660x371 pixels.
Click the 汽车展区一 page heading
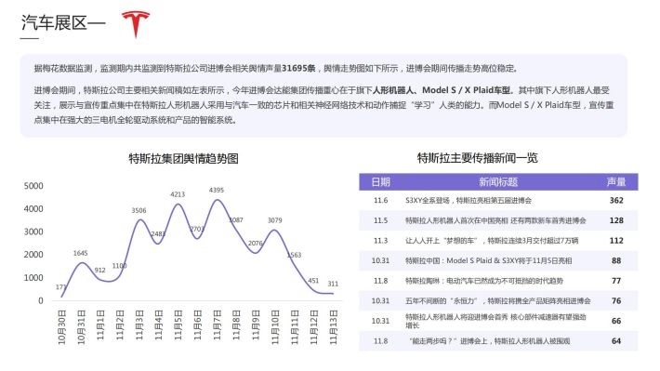(63, 22)
